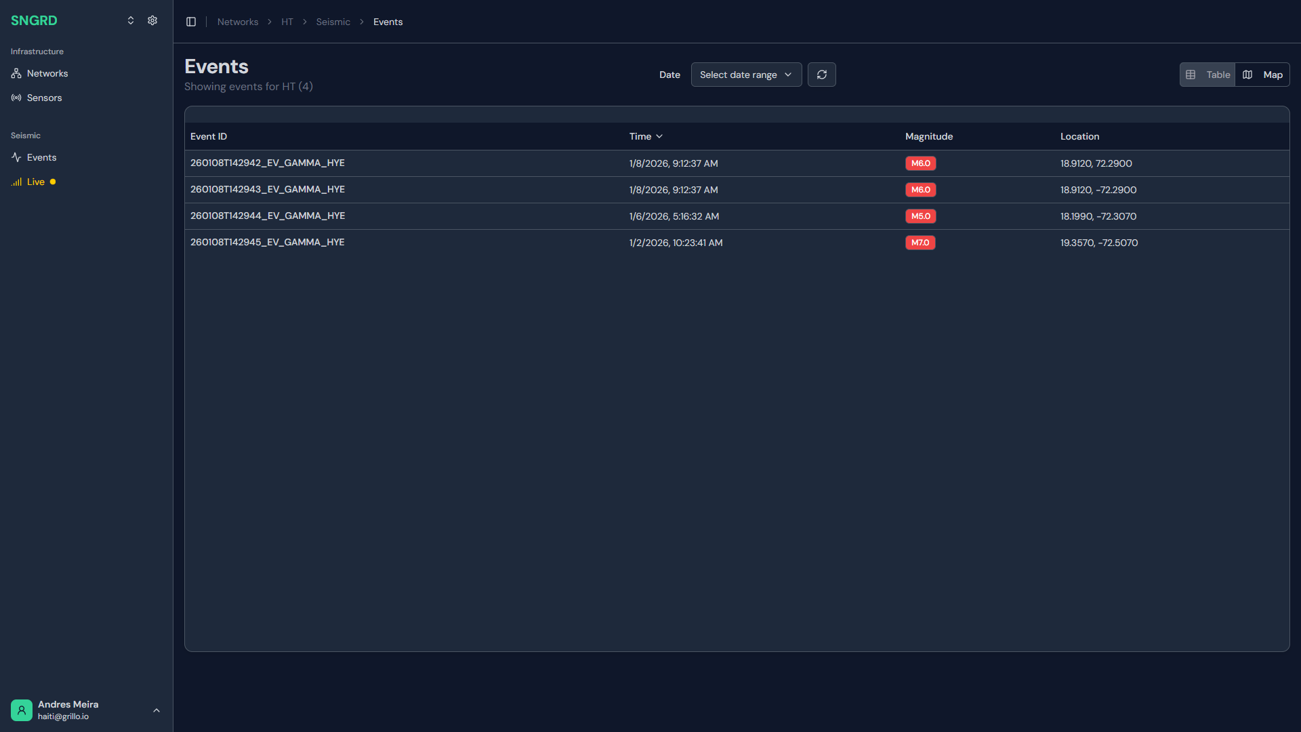Select the M7.0 magnitude badge
Screen dimensions: 1301x732
pyautogui.click(x=920, y=242)
